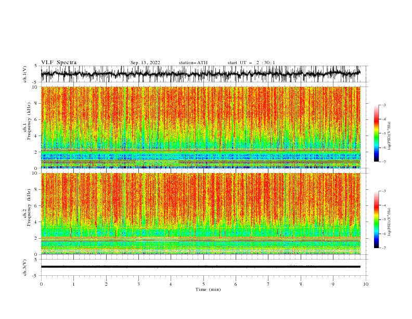
Task: Click the ch.1 "Frequency (kHz)" axis label
Action: 29,121
